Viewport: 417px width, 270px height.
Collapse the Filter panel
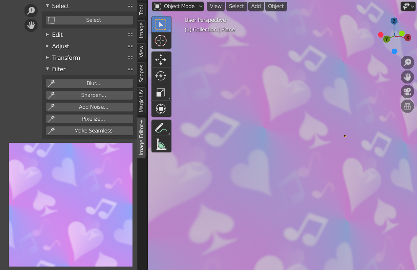tap(47, 69)
